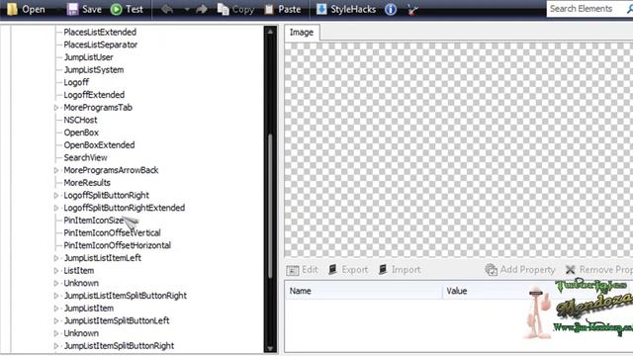Click the Test label in the toolbar
The width and height of the screenshot is (633, 356).
pos(135,9)
